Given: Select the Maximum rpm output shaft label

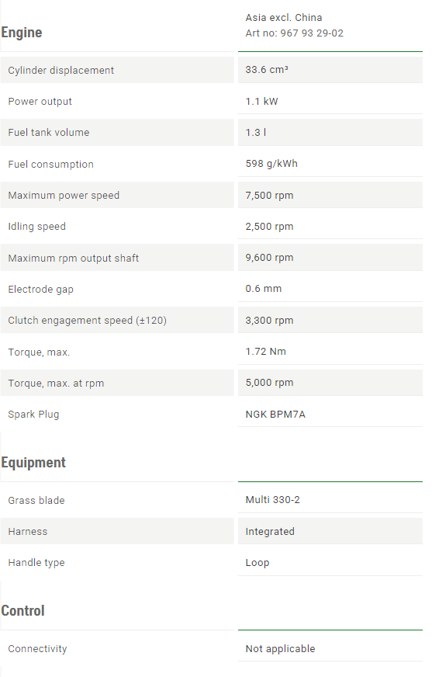Looking at the screenshot, I should [74, 259].
